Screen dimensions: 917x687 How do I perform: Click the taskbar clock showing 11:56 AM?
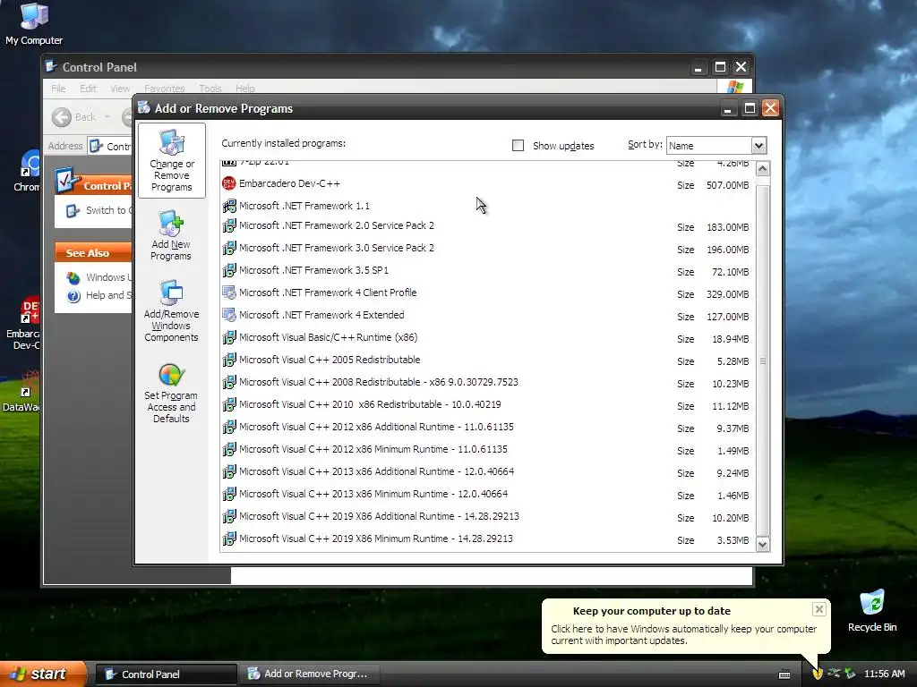[x=884, y=674]
